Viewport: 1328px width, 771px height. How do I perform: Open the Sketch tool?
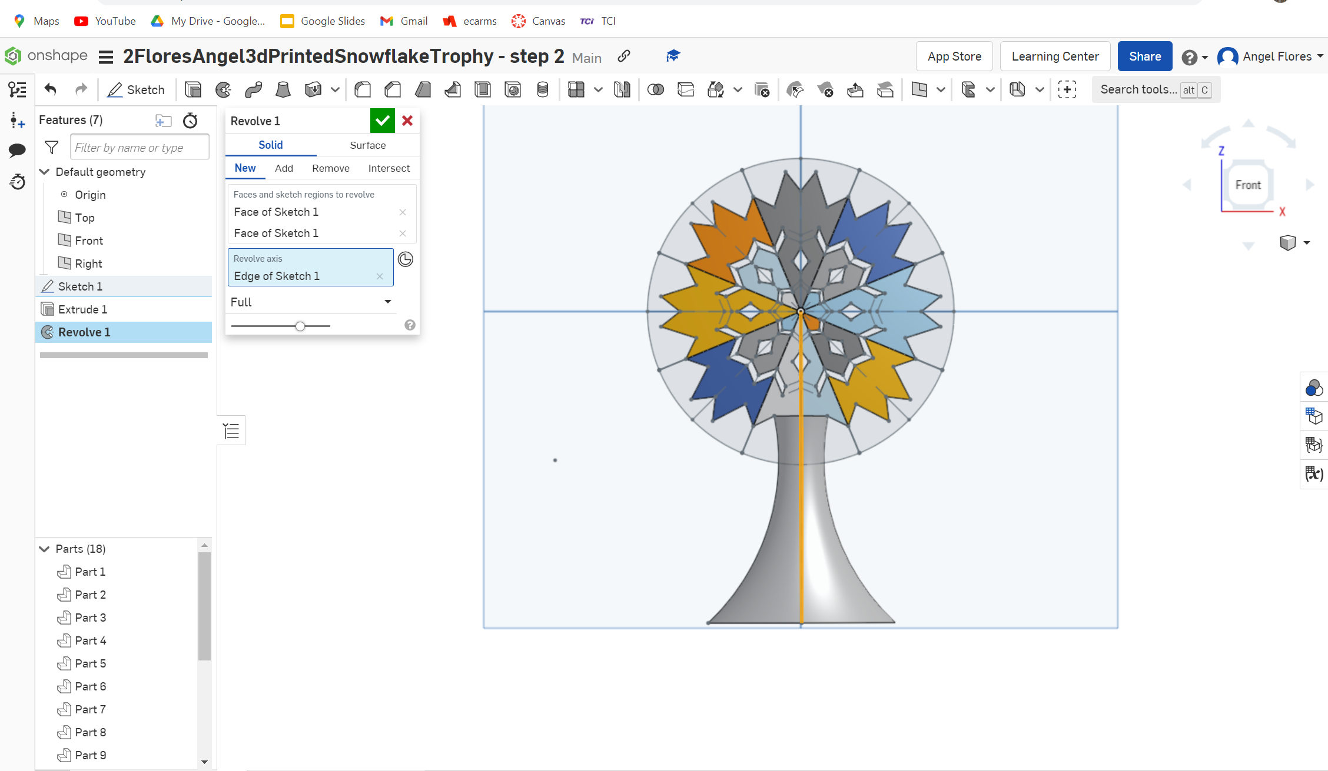coord(137,89)
